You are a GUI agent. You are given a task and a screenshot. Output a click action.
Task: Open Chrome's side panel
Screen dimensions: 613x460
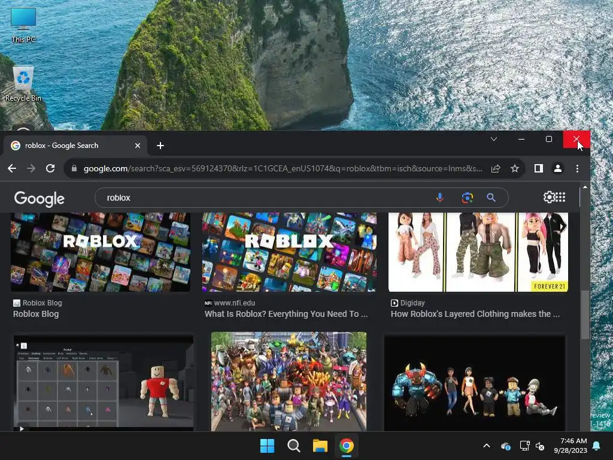tap(539, 168)
